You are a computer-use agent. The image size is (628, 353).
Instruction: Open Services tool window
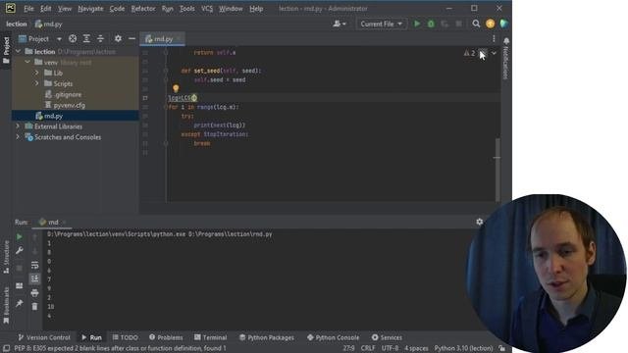[x=387, y=337]
